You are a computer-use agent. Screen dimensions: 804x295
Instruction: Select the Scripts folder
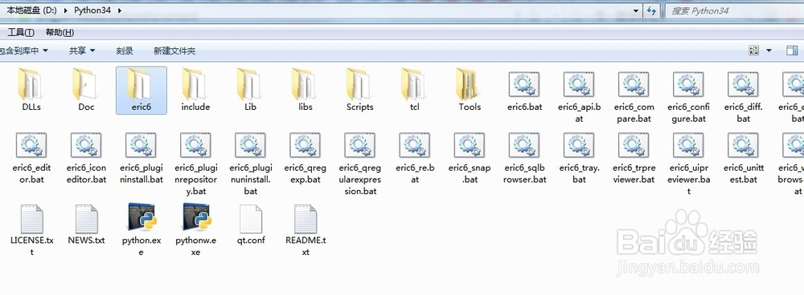[360, 91]
